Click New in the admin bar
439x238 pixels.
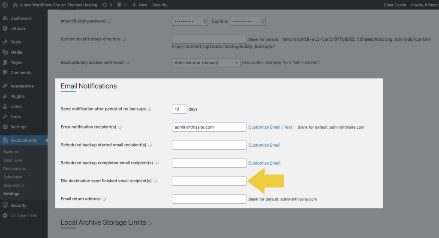pyautogui.click(x=139, y=5)
